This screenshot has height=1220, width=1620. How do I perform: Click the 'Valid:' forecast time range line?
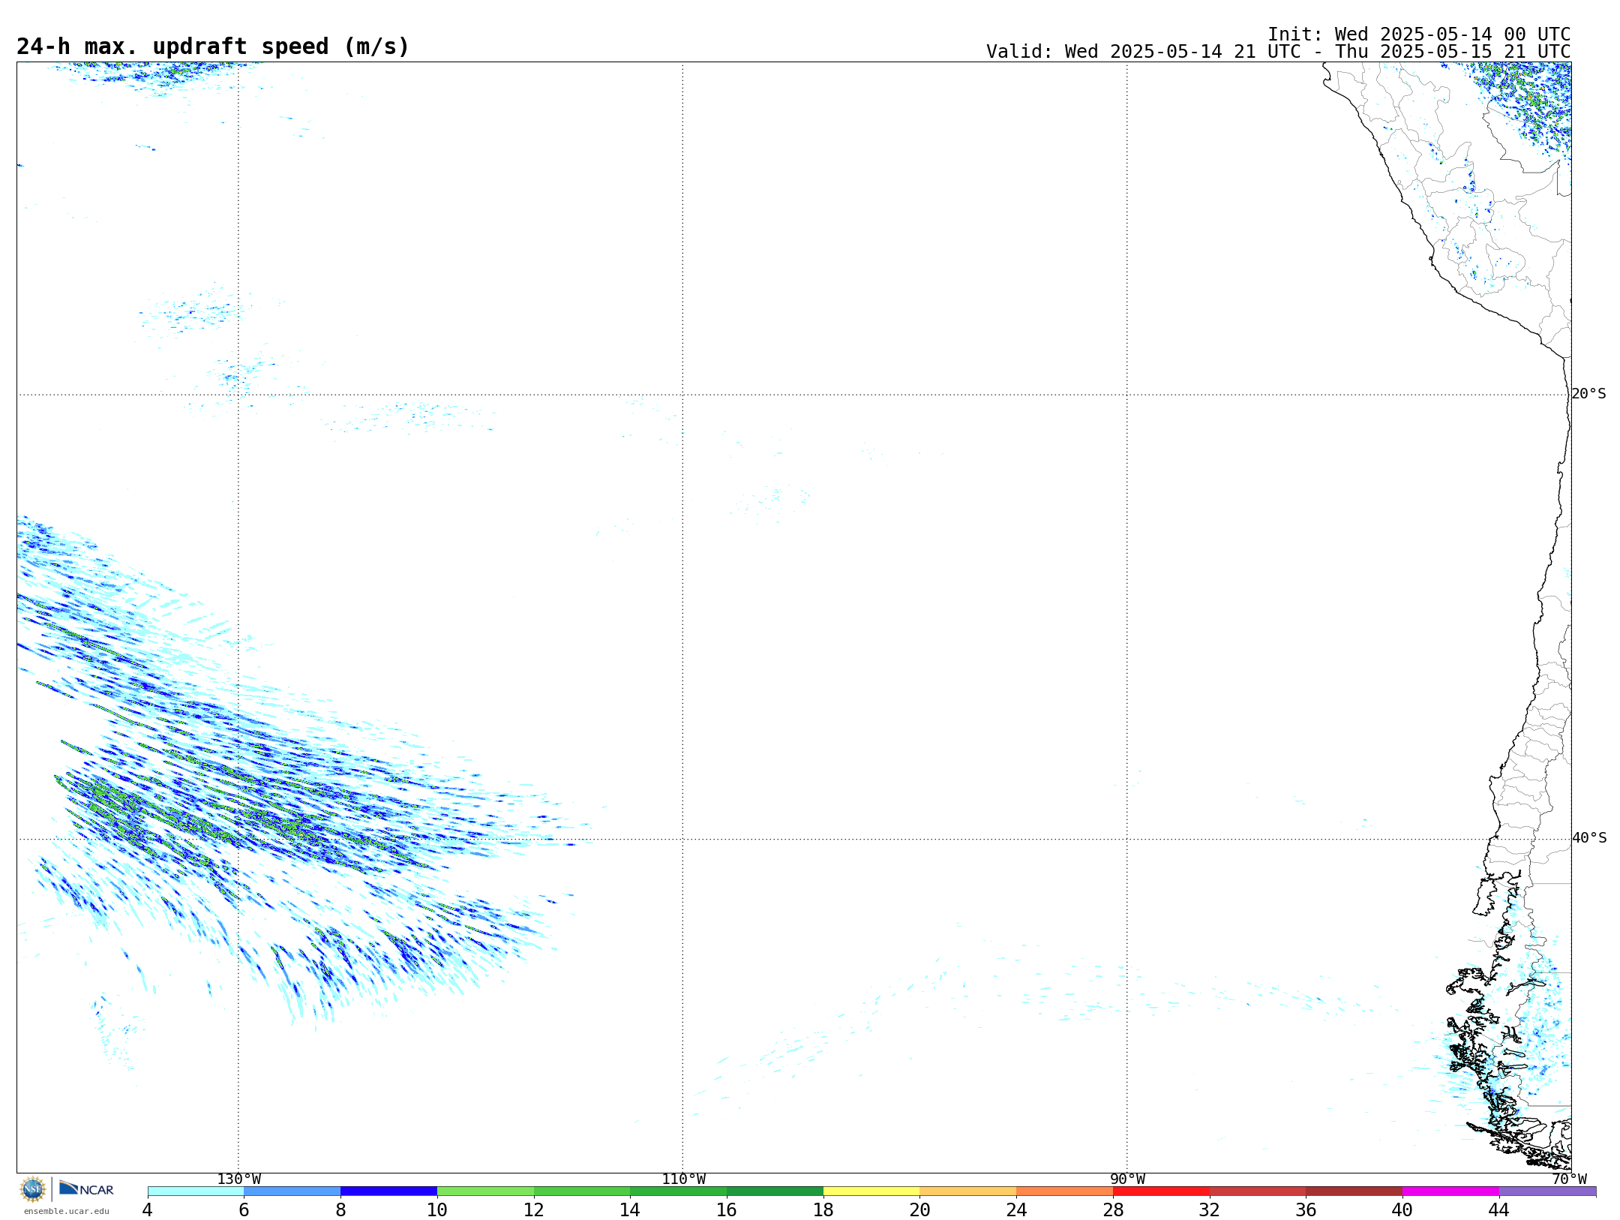coord(1278,52)
